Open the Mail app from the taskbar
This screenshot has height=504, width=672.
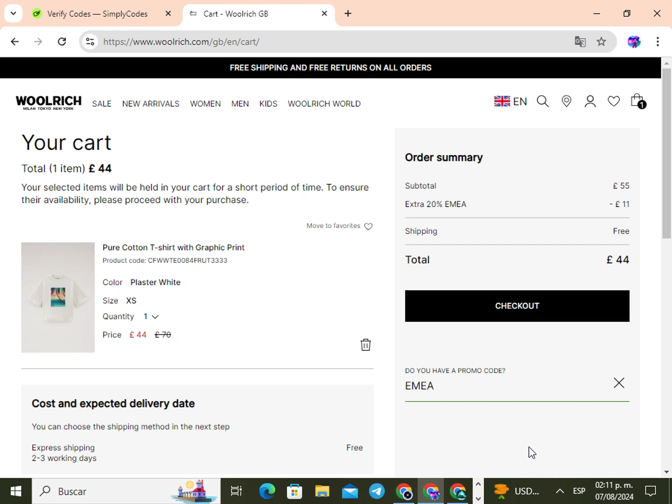[x=350, y=491]
